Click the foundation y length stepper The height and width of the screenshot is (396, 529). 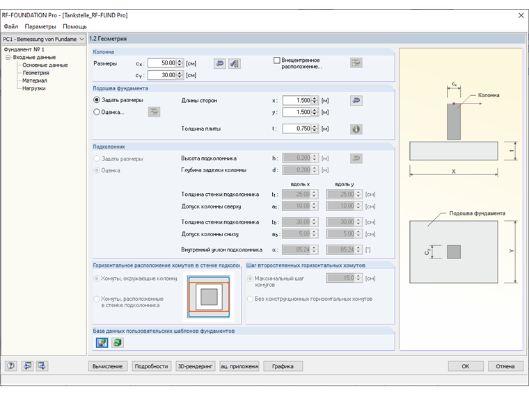tap(315, 112)
